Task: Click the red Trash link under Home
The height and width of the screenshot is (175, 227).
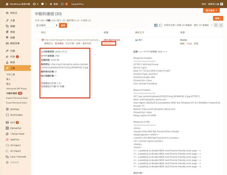Action: click(x=189, y=44)
